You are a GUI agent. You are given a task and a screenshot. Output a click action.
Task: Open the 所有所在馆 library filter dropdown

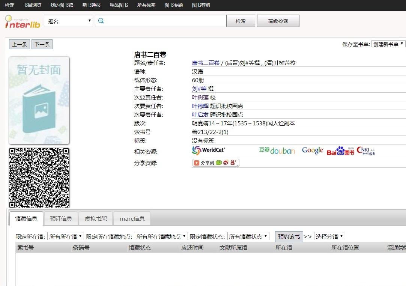66,236
